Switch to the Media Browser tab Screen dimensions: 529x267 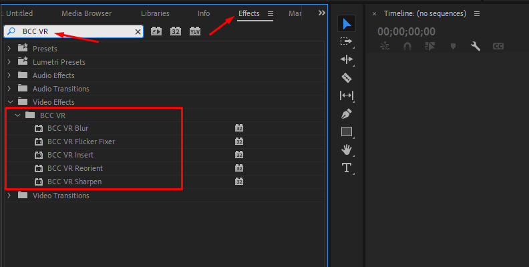tap(87, 13)
